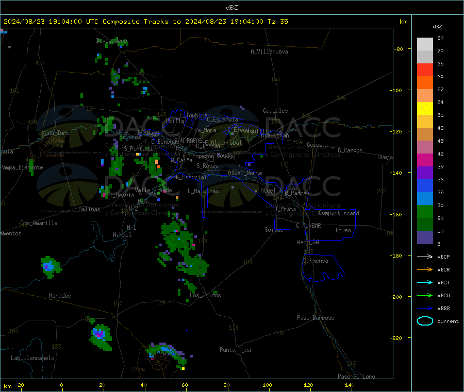Click the Punta_Agua map label
This screenshot has width=464, height=392.
pyautogui.click(x=235, y=350)
